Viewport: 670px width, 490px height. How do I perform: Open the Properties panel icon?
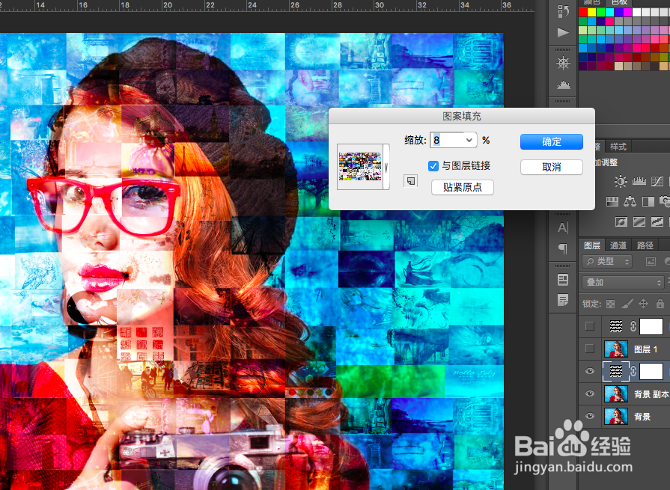tap(563, 280)
